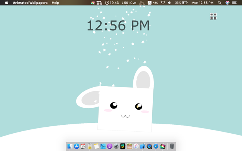Launch Affinity Designer from the Dock
242x151 pixels.
[103, 146]
